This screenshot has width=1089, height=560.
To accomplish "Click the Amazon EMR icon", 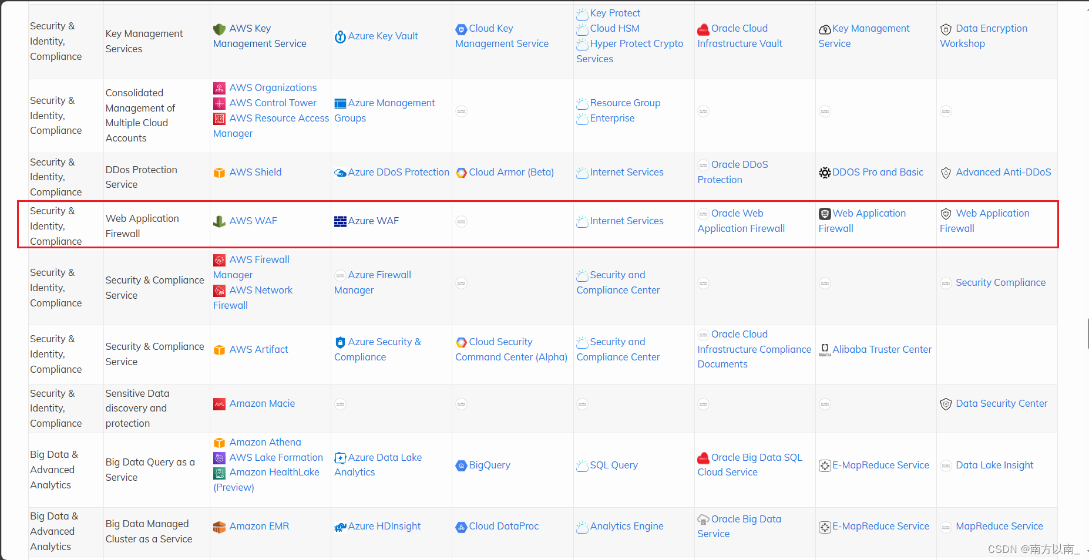I will coord(219,527).
